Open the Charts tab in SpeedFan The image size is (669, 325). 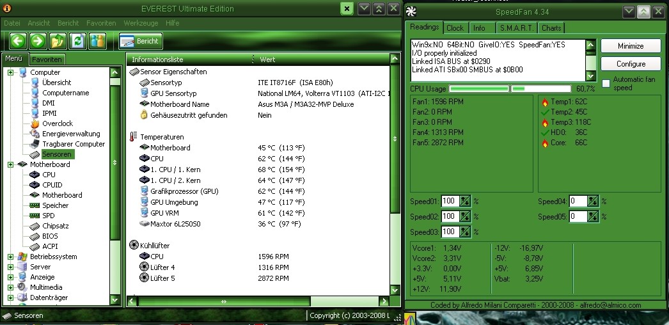pos(551,28)
